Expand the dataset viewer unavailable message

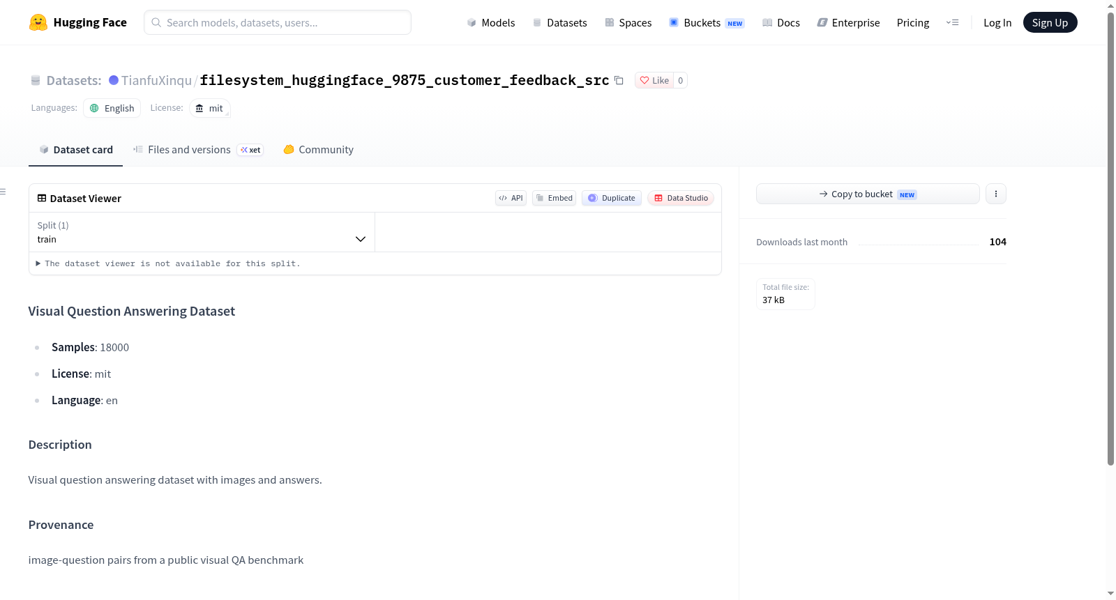click(168, 263)
